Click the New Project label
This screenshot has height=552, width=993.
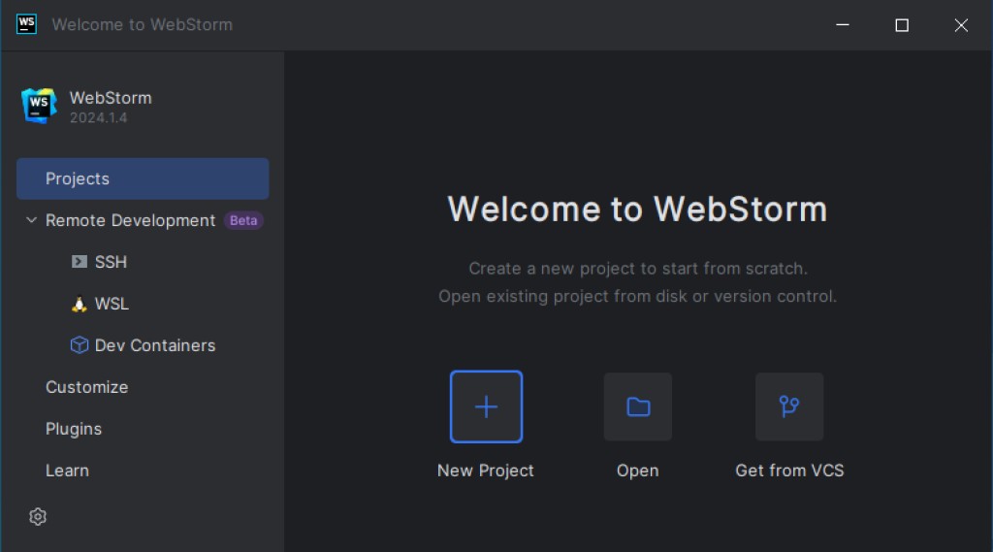point(486,471)
